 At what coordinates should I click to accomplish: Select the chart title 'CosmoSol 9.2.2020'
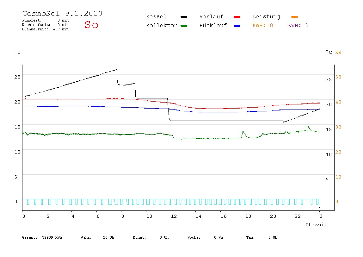coord(62,13)
